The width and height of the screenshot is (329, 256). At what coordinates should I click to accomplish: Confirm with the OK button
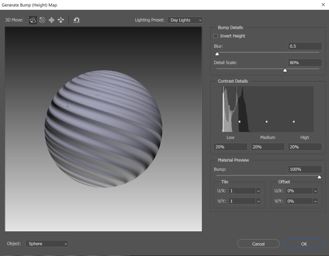pyautogui.click(x=304, y=244)
